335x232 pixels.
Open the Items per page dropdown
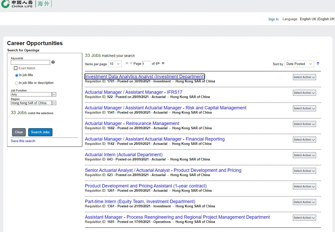[115, 64]
